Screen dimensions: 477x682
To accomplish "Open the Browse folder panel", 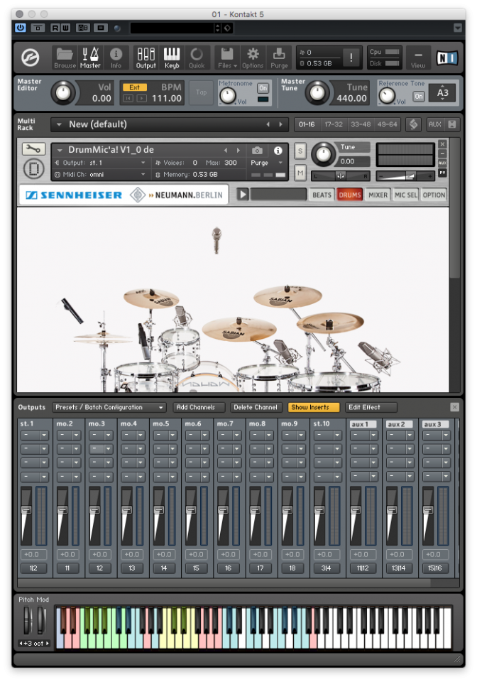I will (65, 58).
